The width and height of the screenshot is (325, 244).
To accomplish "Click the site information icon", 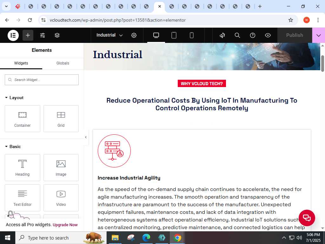I will (43, 20).
